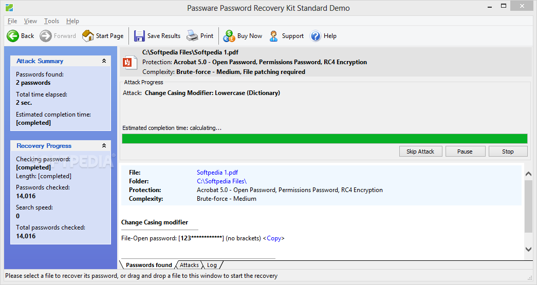Open the Softpedia 1.pdf file link
Viewport: 537px width, 285px height.
(x=217, y=173)
